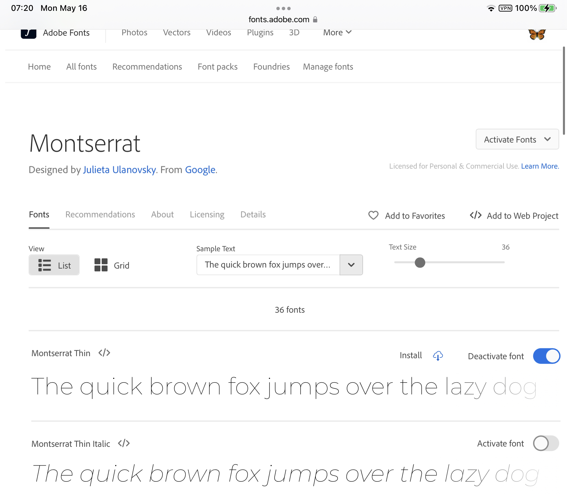
Task: Tap the Wi-Fi status icon
Action: pos(491,8)
